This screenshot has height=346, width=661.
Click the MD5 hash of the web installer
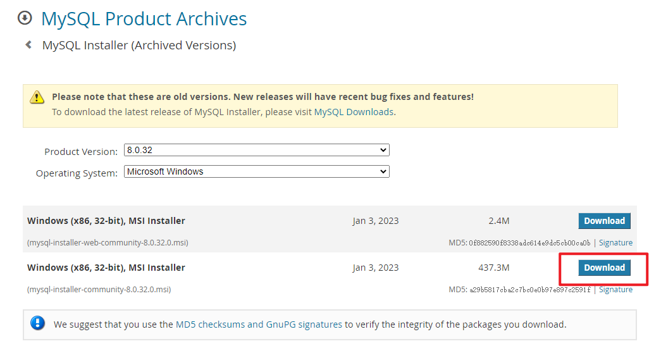coord(529,243)
